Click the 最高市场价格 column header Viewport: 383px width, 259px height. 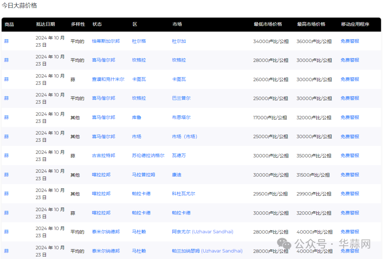(311, 24)
